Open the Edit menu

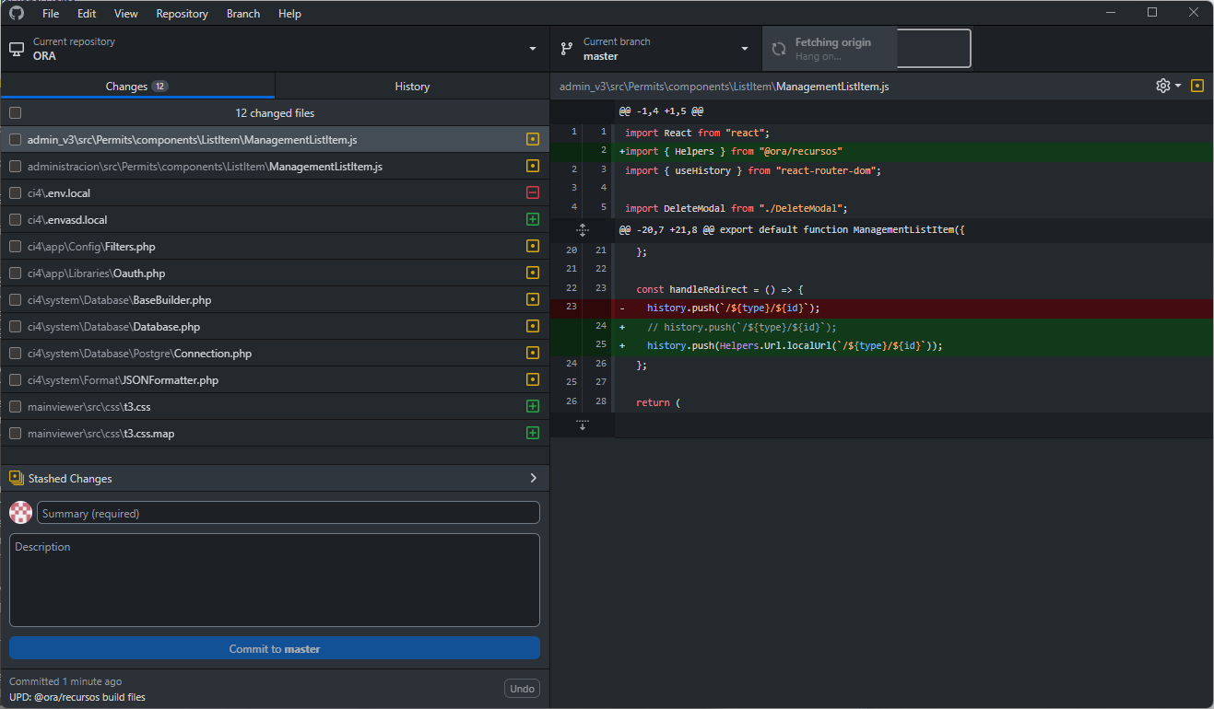pos(87,14)
